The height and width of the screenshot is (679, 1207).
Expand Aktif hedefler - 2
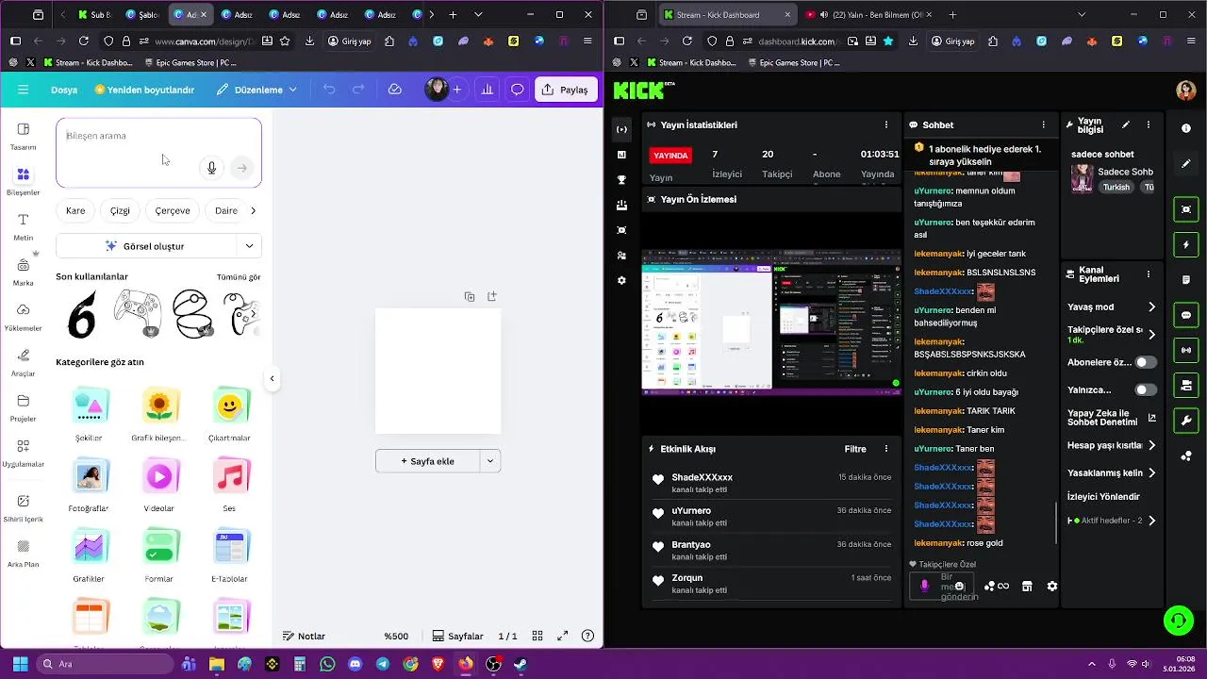[1151, 521]
